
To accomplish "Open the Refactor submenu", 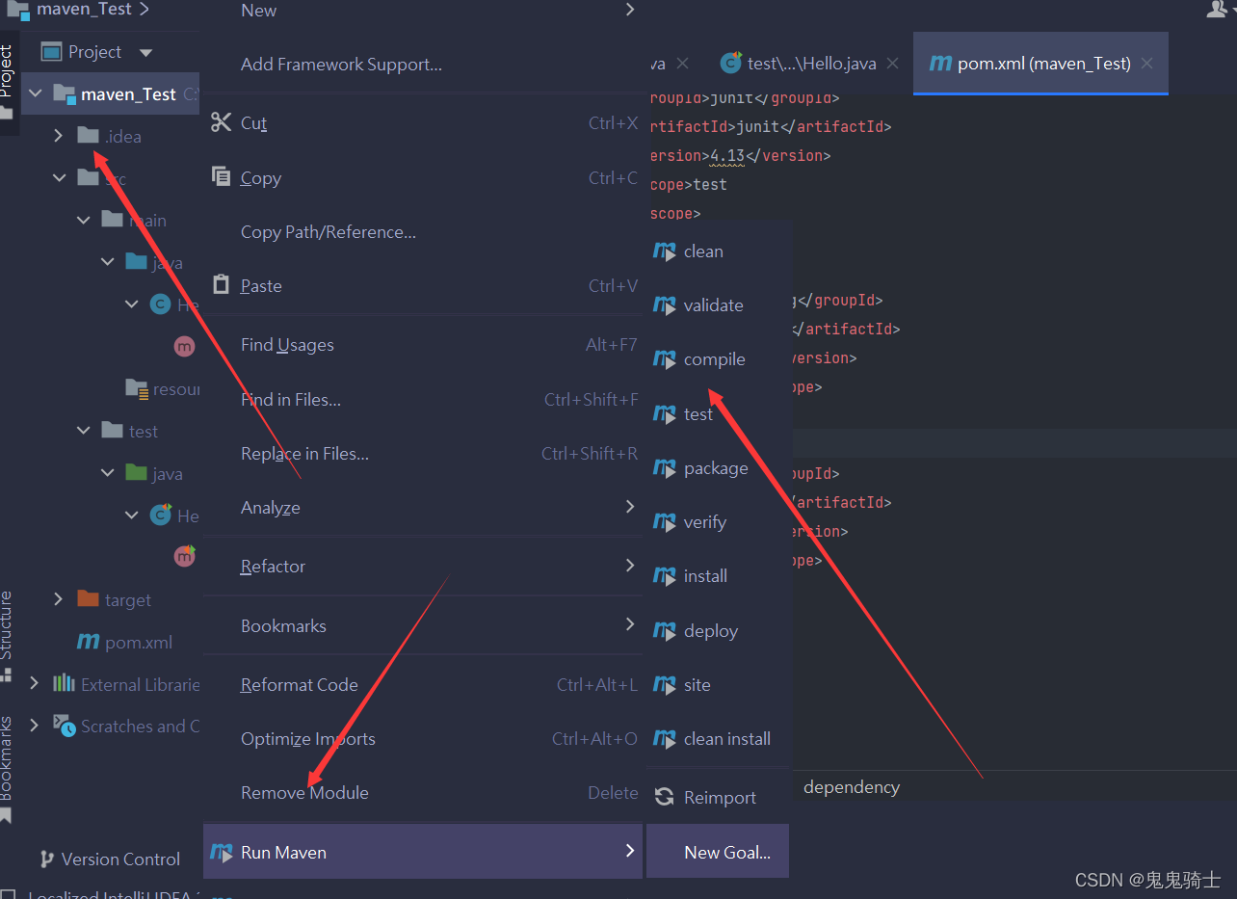I will point(423,567).
